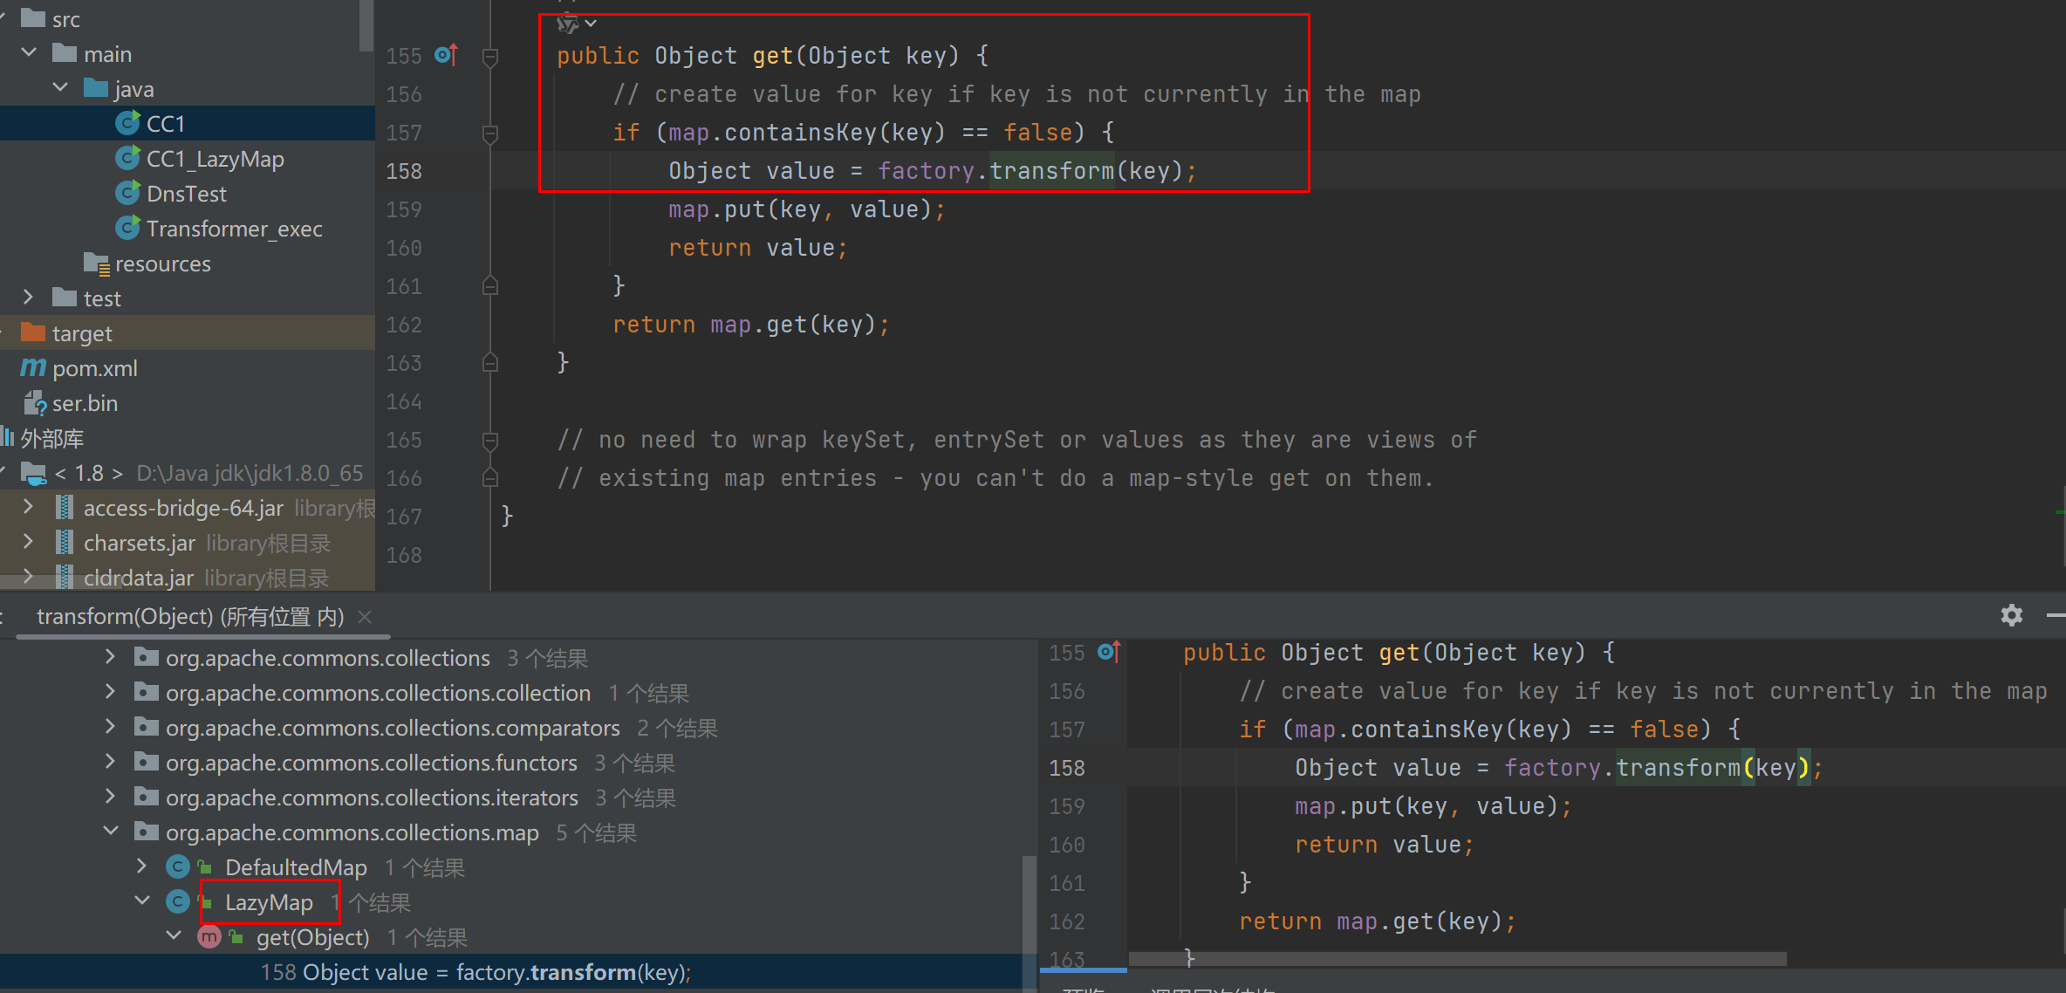Click map.put(key, value) on line 159

(806, 209)
